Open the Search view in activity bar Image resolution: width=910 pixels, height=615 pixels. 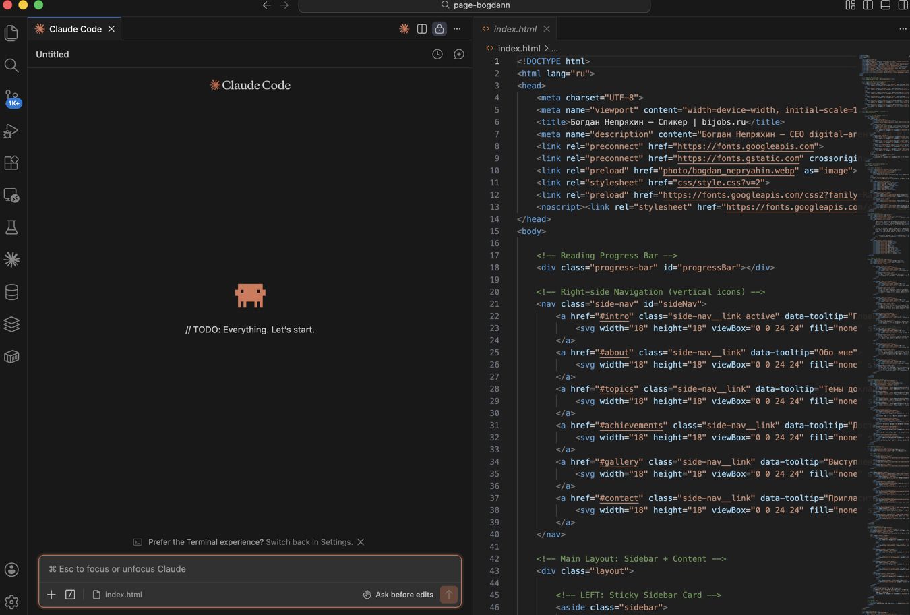click(x=11, y=65)
